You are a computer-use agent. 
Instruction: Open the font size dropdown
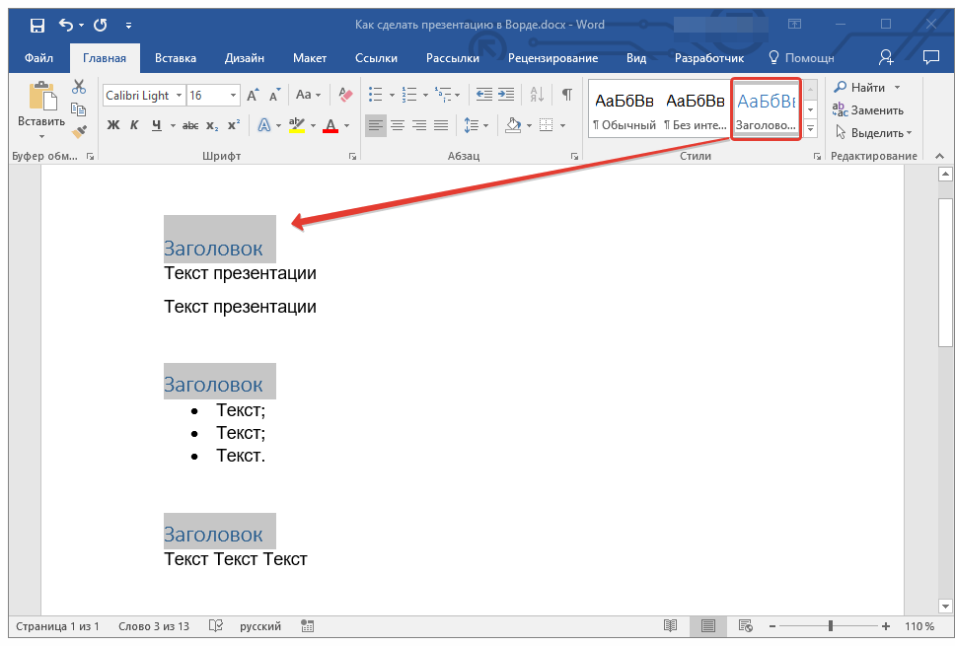(x=233, y=96)
